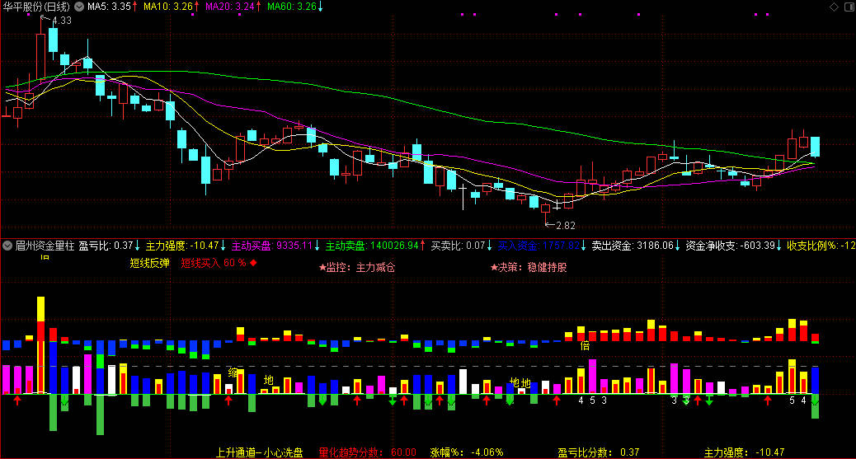Image resolution: width=856 pixels, height=459 pixels.
Task: Click the 上升通道-小心洗盘 status text
Action: point(259,452)
